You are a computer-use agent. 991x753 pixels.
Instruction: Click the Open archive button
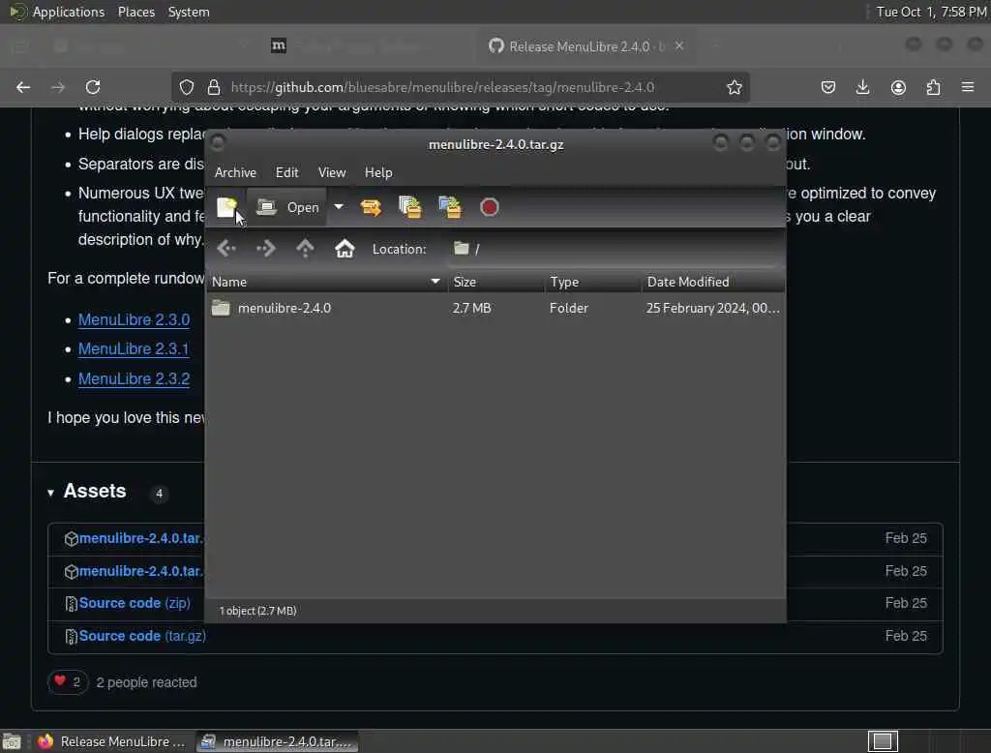(x=286, y=207)
